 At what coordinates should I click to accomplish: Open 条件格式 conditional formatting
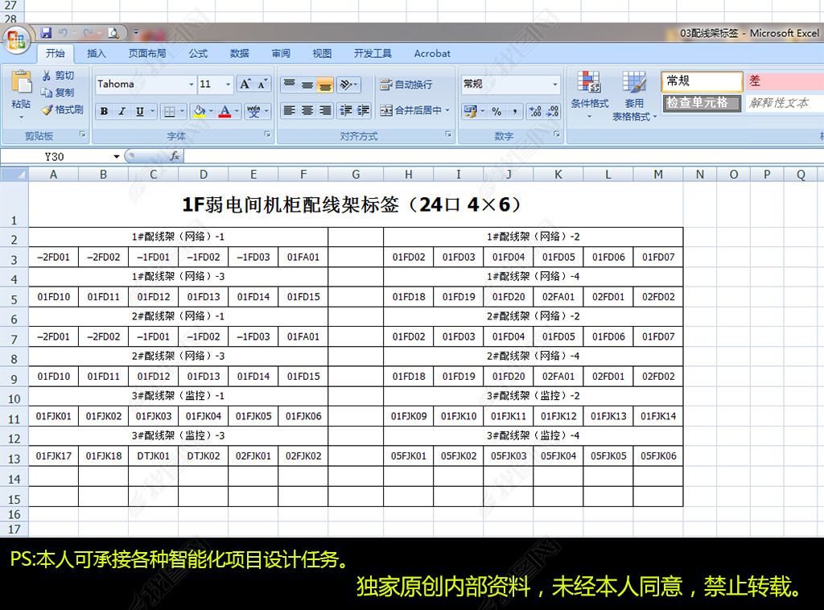tap(590, 95)
